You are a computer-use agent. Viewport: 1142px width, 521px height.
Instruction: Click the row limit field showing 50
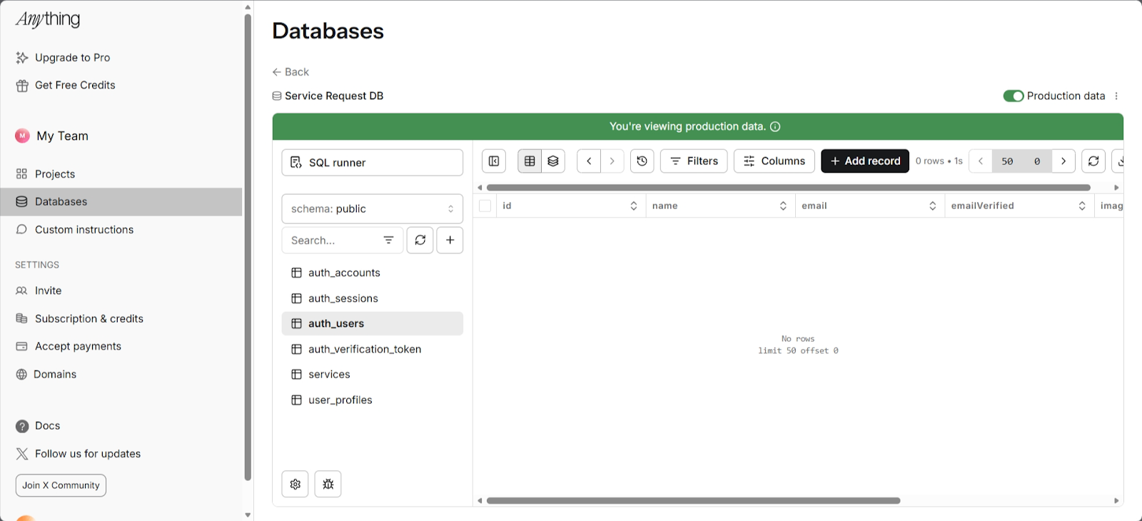(1007, 161)
